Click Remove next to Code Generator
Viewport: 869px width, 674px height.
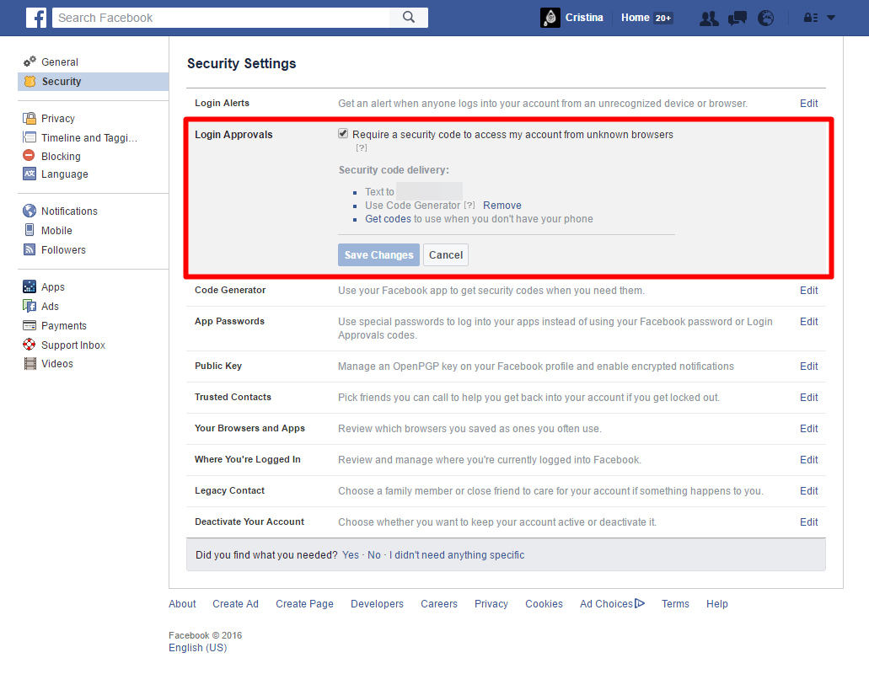tap(502, 206)
